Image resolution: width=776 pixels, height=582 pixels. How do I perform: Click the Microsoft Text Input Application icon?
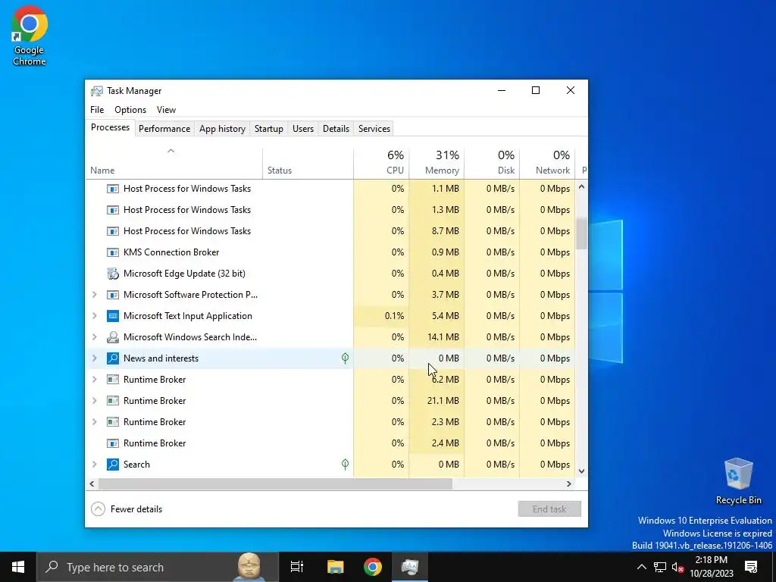pos(113,316)
